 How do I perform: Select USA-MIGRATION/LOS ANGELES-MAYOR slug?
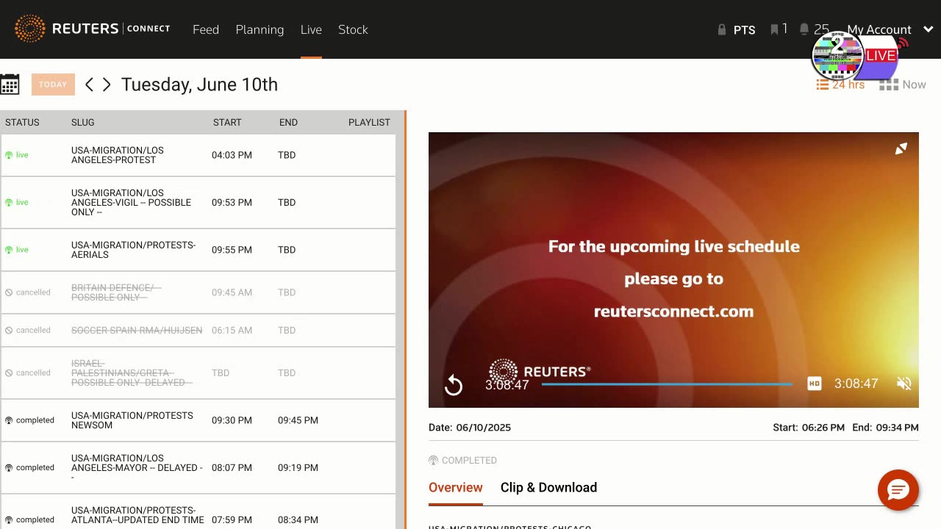[x=137, y=468]
